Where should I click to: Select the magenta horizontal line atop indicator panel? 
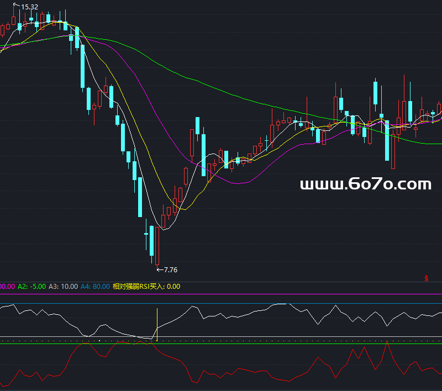221,295
